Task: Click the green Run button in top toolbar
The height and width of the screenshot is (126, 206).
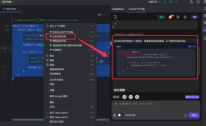Action: 165,2
